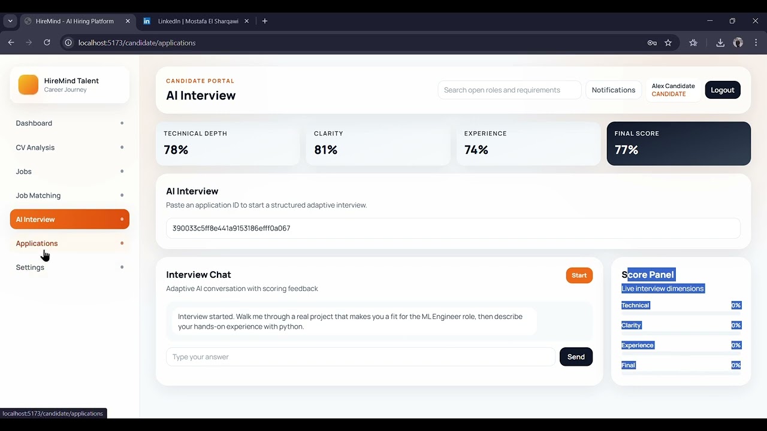The image size is (767, 431).
Task: Open the Chrome three-dot menu
Action: click(756, 43)
